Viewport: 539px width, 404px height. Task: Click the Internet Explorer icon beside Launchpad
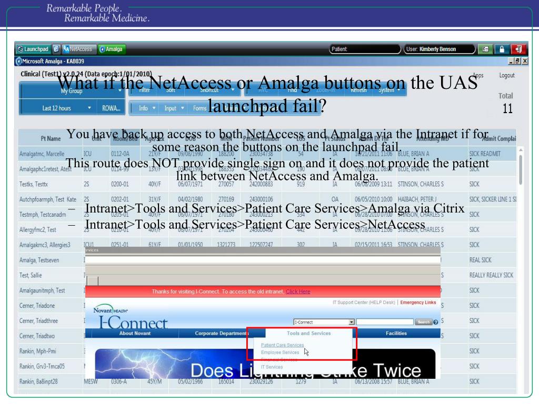click(x=56, y=49)
